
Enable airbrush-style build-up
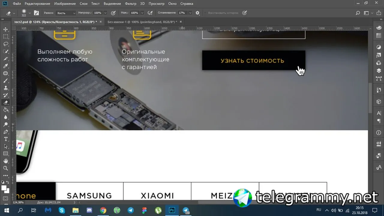(150, 13)
